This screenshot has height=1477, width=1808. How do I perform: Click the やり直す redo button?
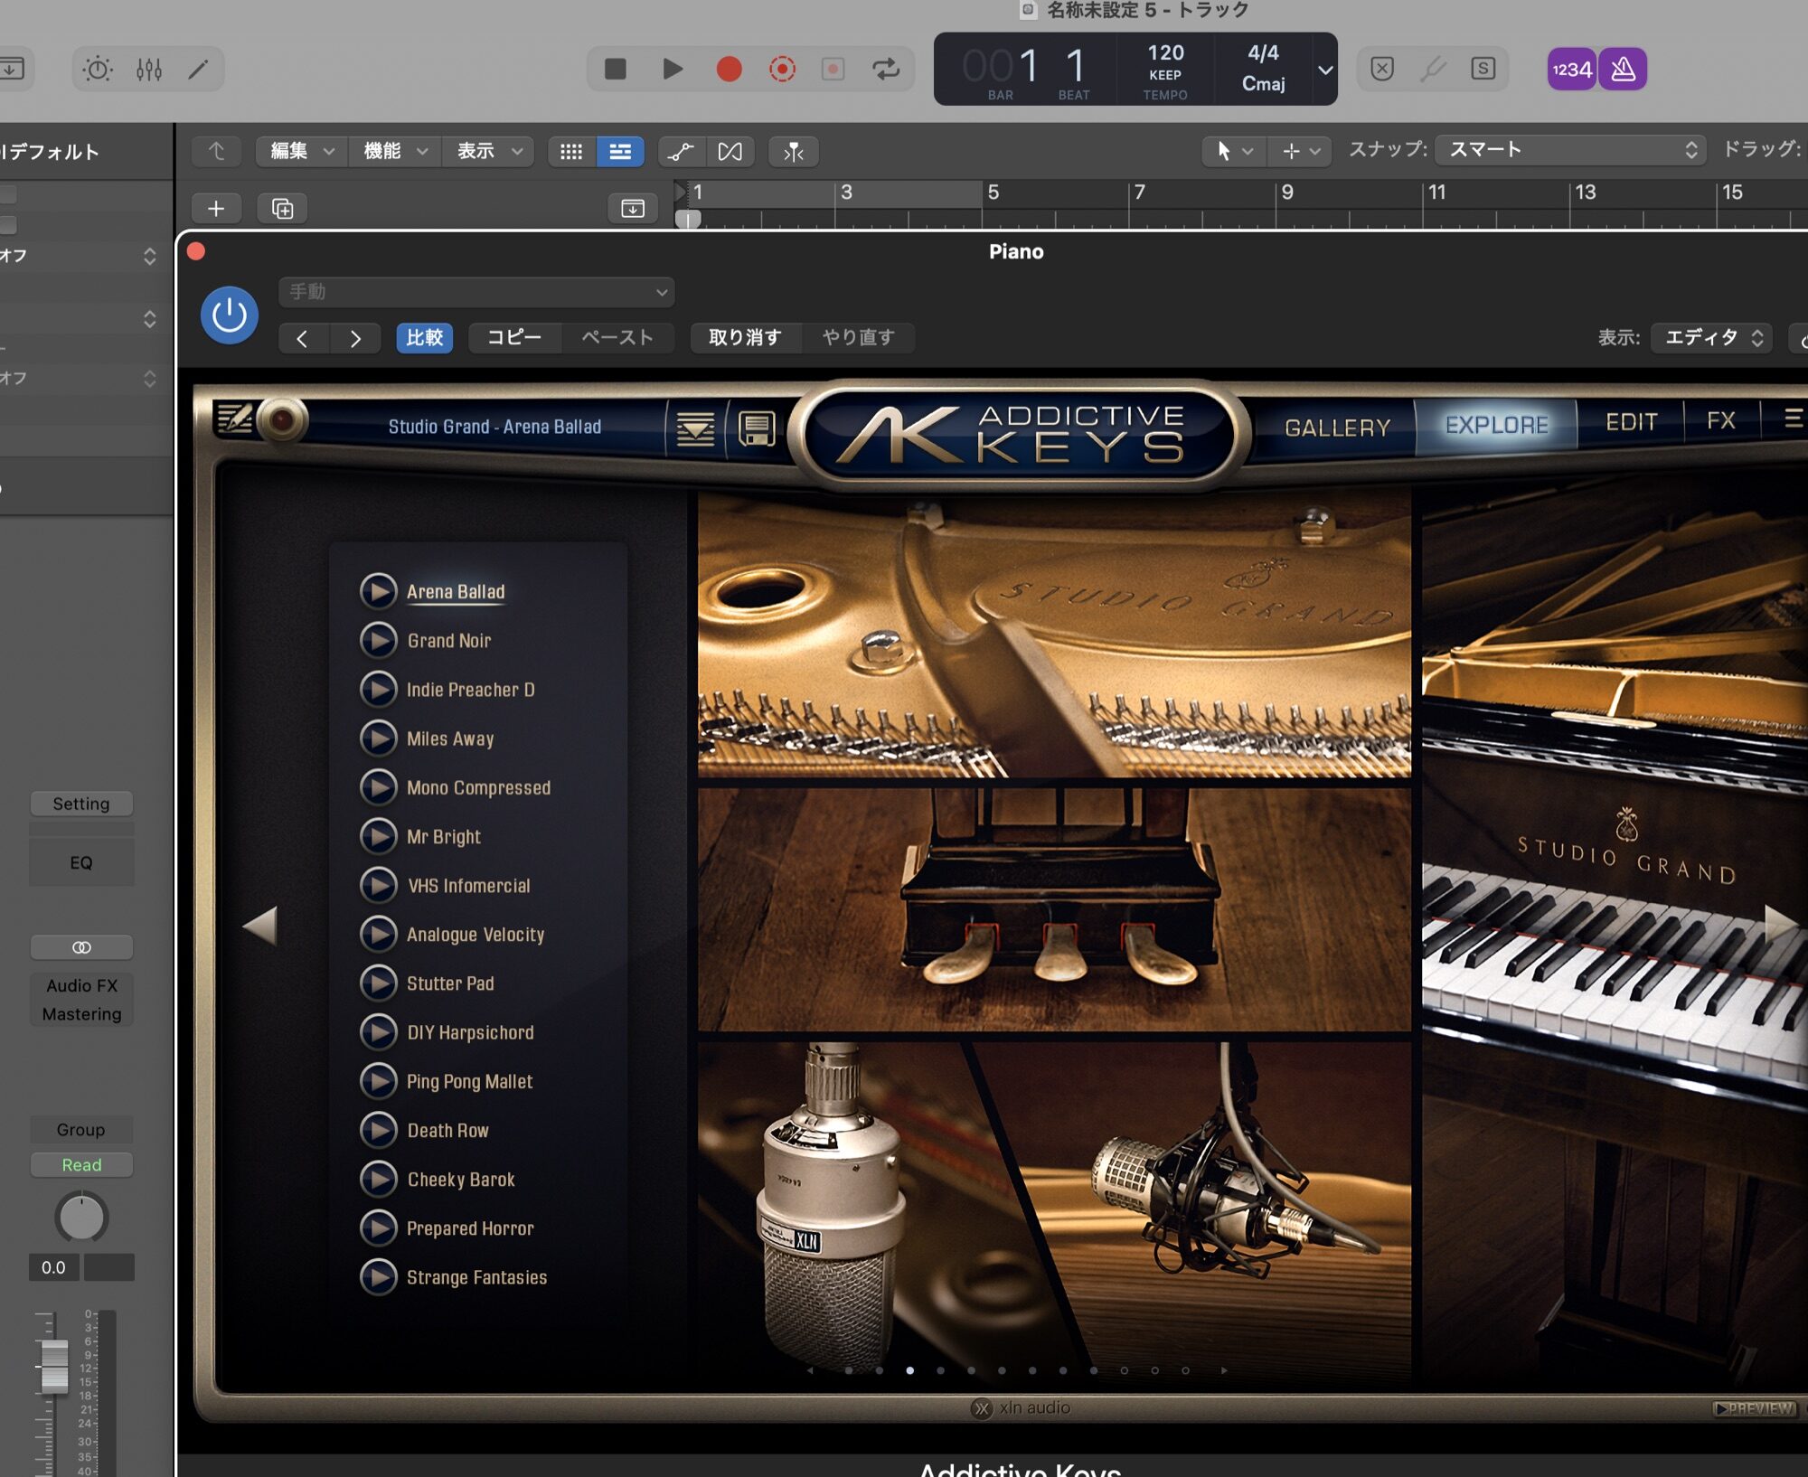coord(858,337)
